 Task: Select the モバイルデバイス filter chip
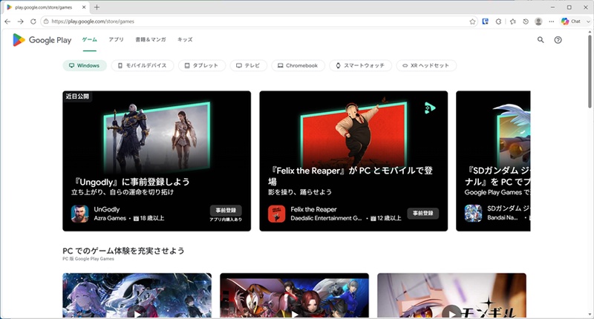(143, 65)
